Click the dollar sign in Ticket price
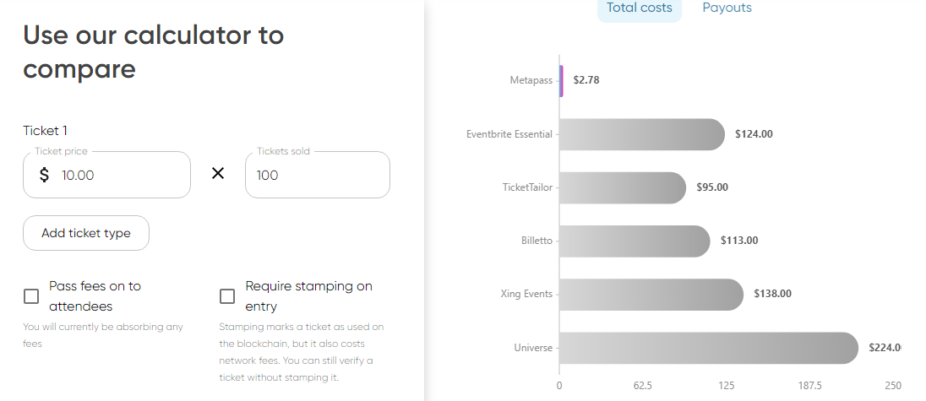 coord(45,176)
